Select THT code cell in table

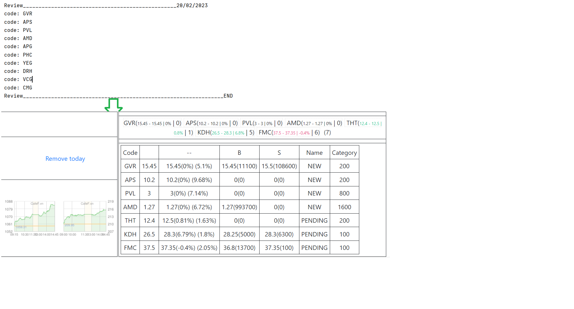pos(130,220)
